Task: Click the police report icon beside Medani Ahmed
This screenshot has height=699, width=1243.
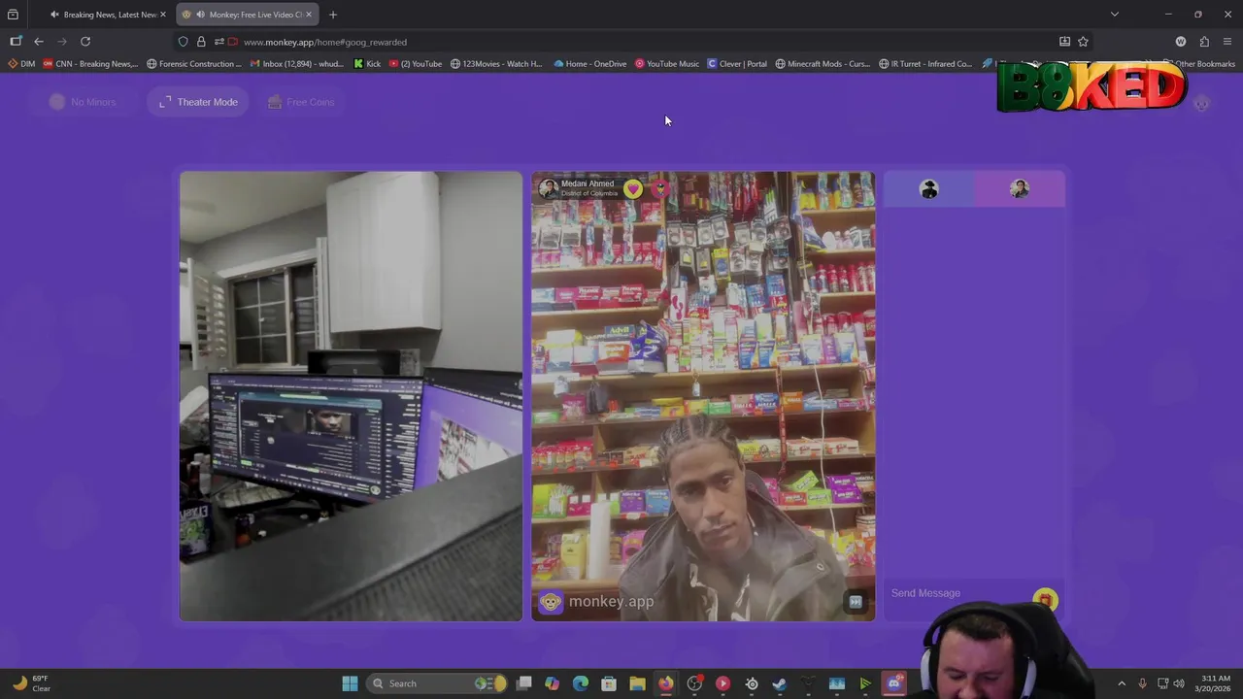Action: point(660,189)
